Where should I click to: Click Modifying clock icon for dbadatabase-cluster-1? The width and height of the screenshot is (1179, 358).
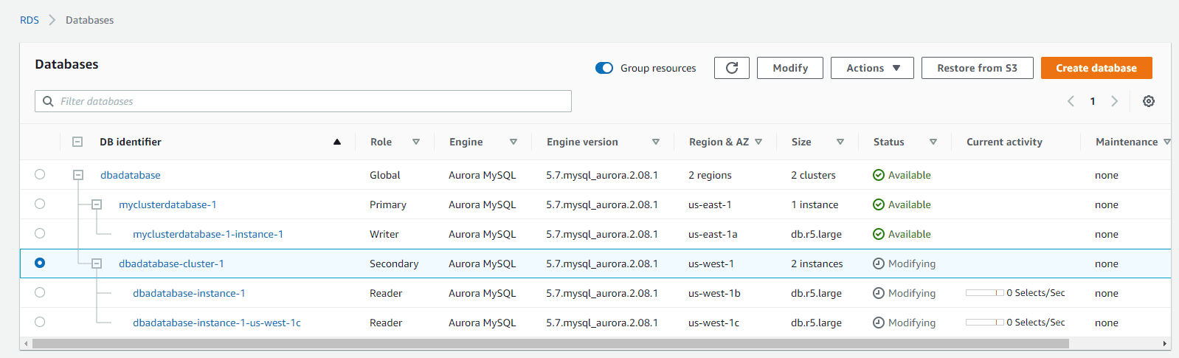coord(879,264)
